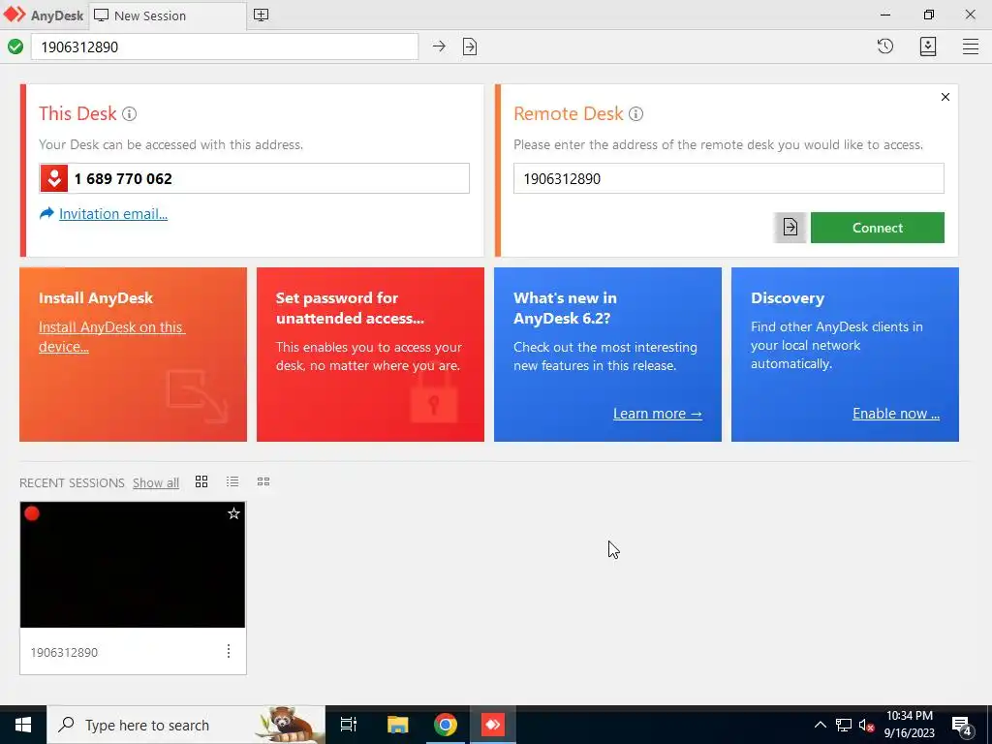Switch recent sessions to small tile view
992x744 pixels.
click(263, 482)
